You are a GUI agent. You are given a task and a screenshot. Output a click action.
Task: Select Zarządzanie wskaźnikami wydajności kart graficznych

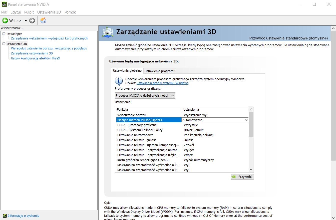(x=49, y=38)
